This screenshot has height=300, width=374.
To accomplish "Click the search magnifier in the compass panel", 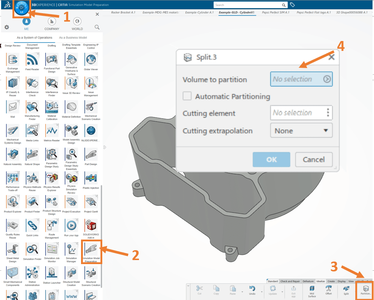I will point(97,27).
